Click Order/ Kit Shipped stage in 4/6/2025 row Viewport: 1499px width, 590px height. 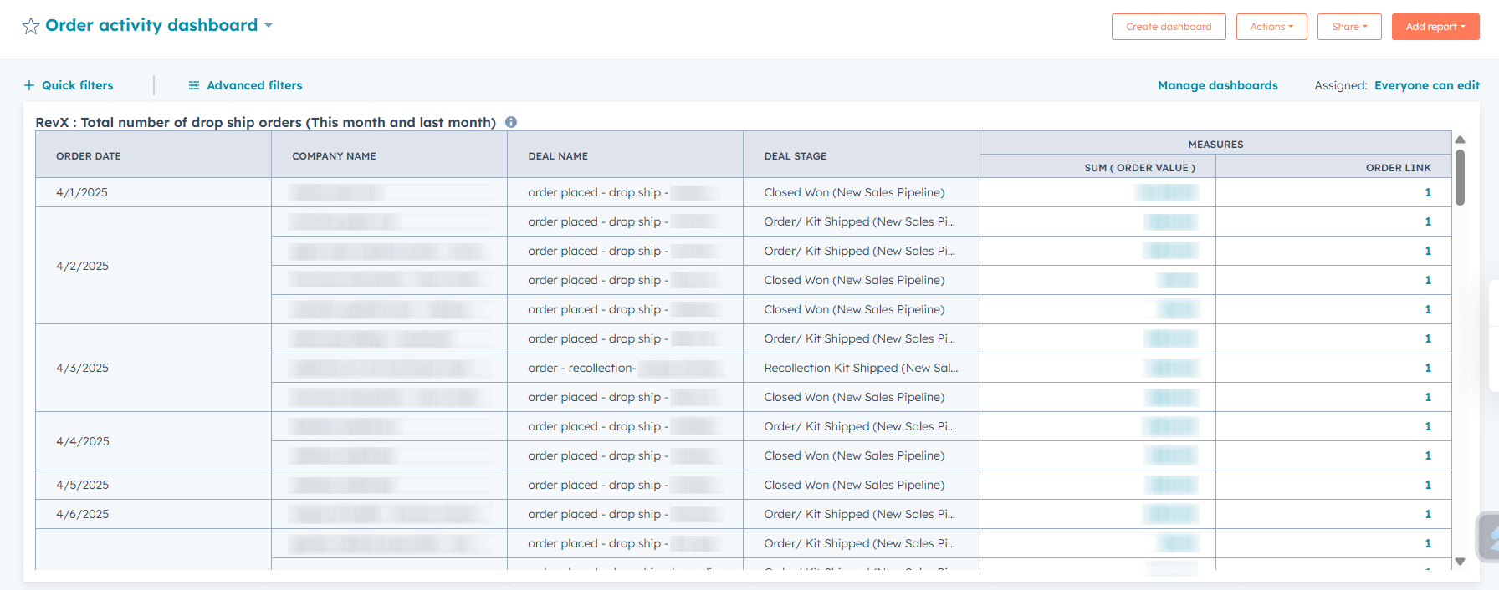[861, 514]
